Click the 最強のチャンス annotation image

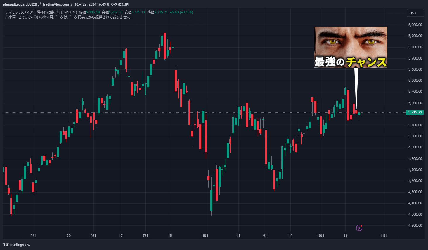click(x=351, y=47)
